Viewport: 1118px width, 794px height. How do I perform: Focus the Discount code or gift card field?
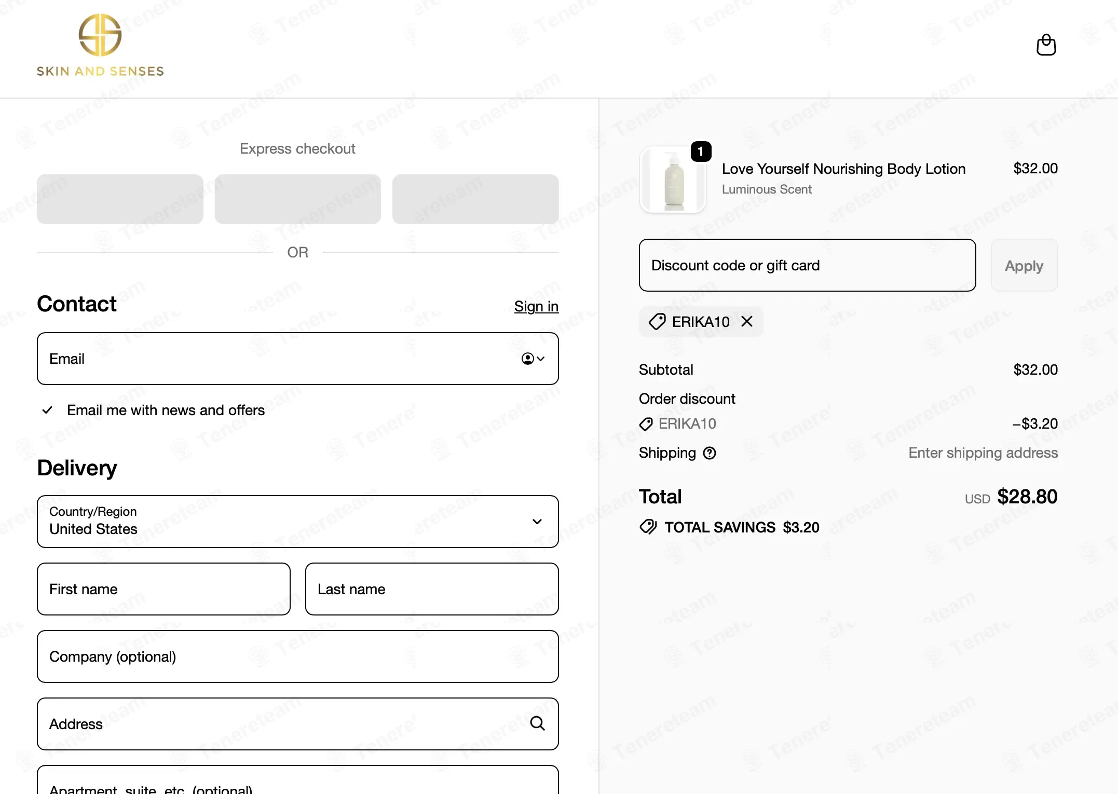[x=808, y=265]
